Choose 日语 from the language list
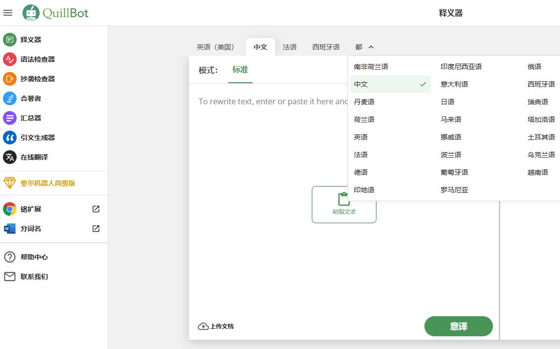This screenshot has width=560, height=349. [x=447, y=102]
